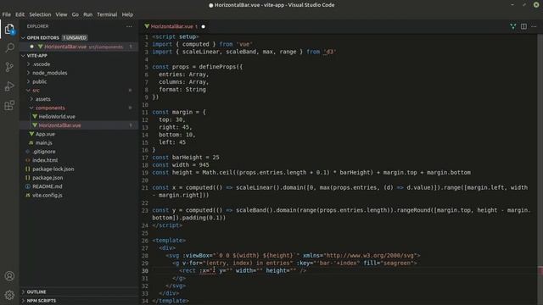Open the Selection menu
The width and height of the screenshot is (543, 305).
coord(40,14)
